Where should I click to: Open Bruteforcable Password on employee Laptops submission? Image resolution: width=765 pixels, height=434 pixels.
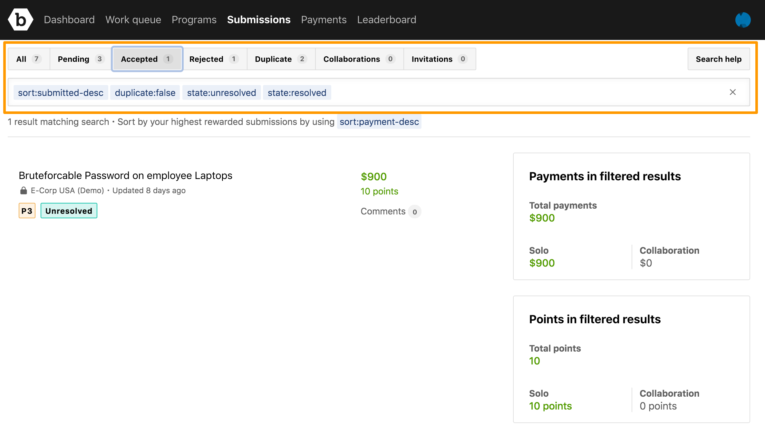click(125, 175)
